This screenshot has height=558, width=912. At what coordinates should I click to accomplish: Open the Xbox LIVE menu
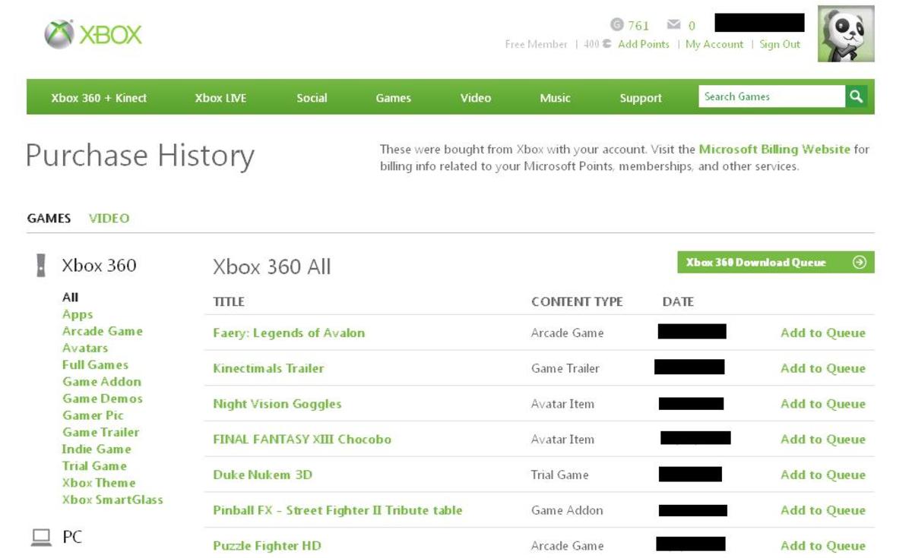click(220, 98)
